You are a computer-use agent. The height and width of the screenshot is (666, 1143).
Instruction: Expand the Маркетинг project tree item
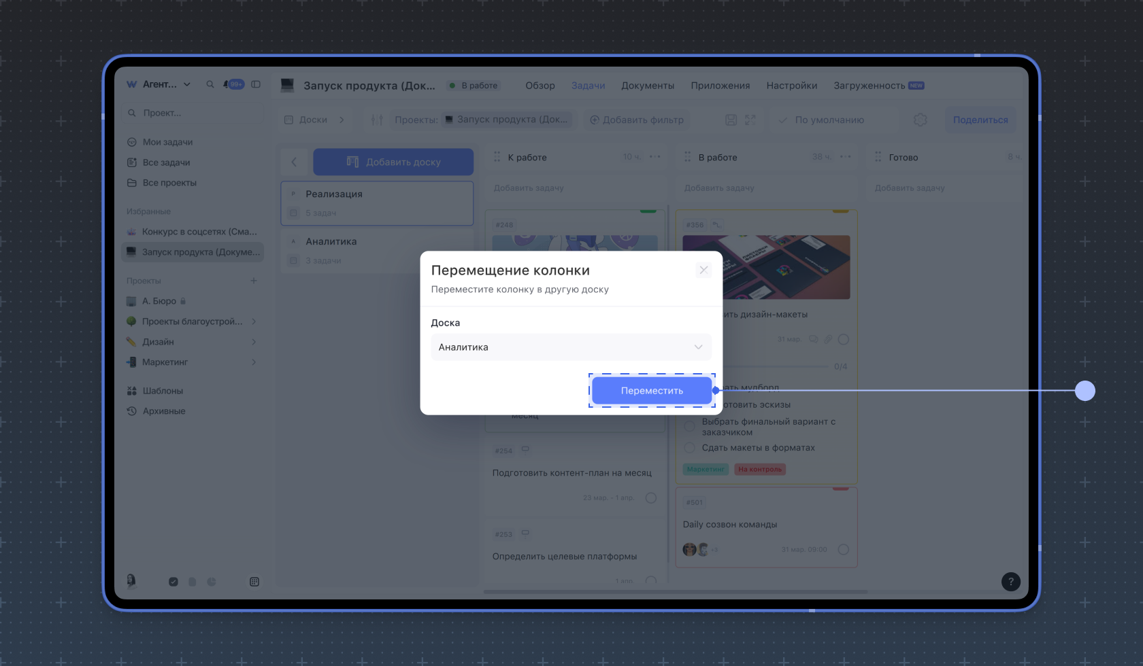coord(254,362)
